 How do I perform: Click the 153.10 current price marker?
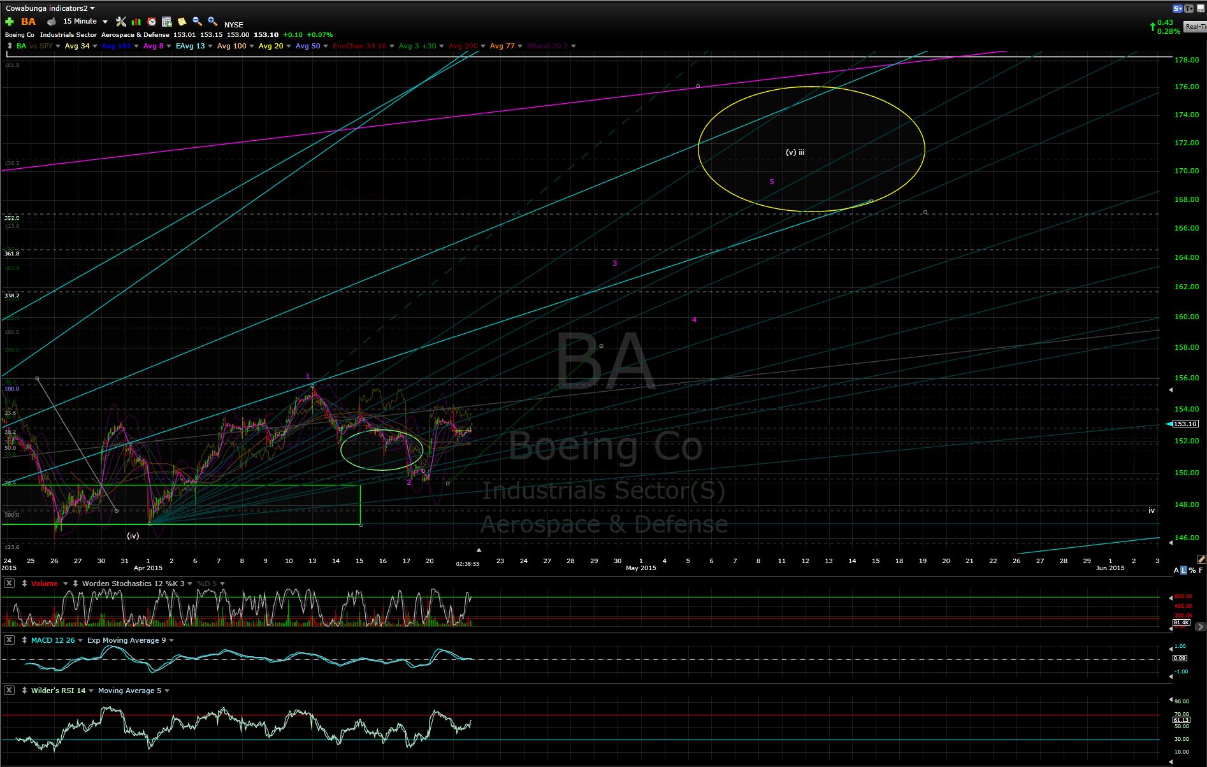click(x=1185, y=424)
